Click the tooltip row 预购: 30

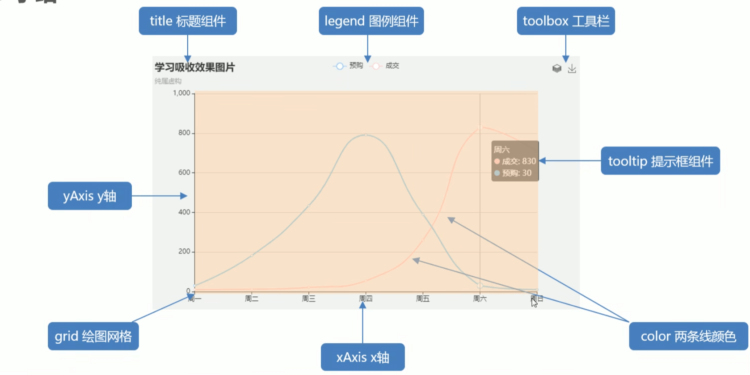[x=513, y=173]
